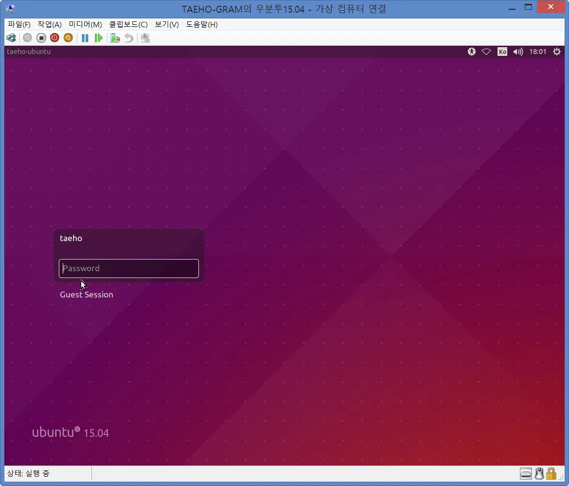Click the grayed-out enhanced session toolbar icon
The image size is (569, 486).
click(x=145, y=38)
